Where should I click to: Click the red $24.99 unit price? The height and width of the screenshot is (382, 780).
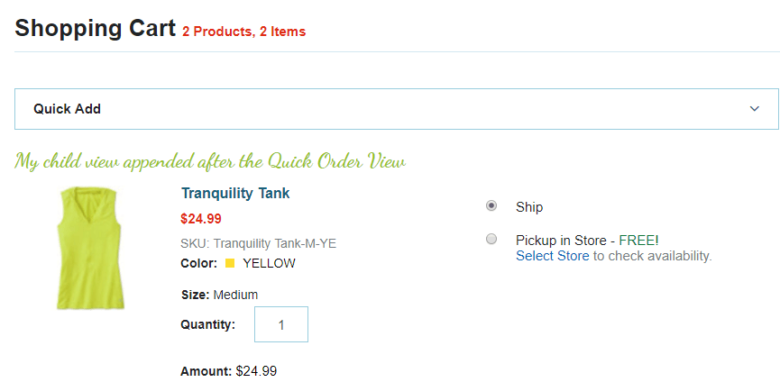[201, 219]
